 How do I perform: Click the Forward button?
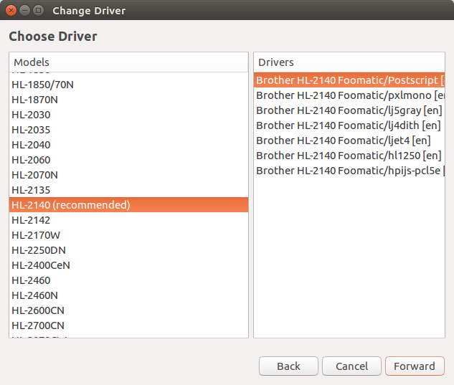click(x=415, y=366)
